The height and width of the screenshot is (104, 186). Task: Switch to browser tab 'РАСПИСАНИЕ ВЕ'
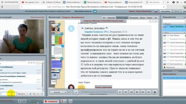10,2
